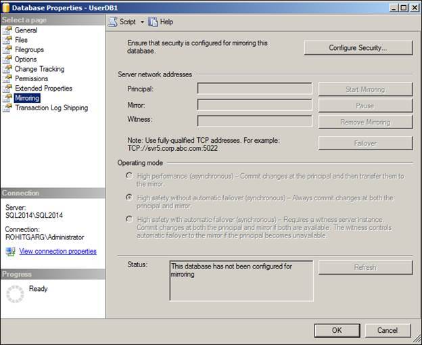The image size is (422, 345).
Task: Click the Script toolbar label
Action: coord(128,22)
